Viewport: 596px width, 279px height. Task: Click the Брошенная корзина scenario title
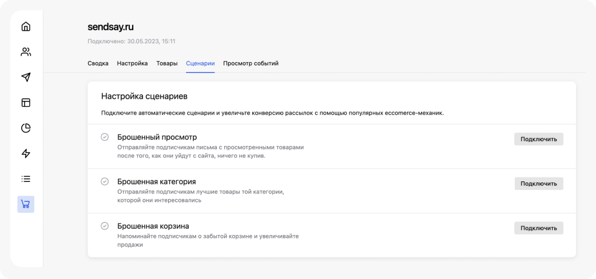(x=153, y=226)
